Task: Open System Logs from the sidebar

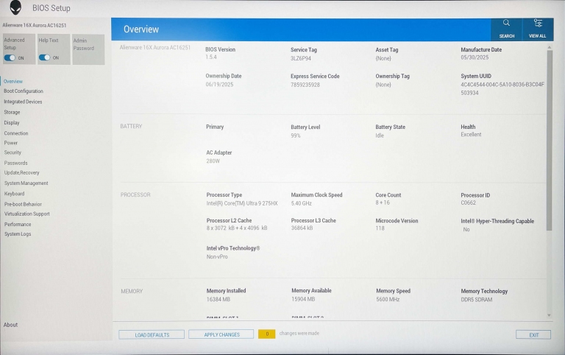Action: tap(18, 234)
